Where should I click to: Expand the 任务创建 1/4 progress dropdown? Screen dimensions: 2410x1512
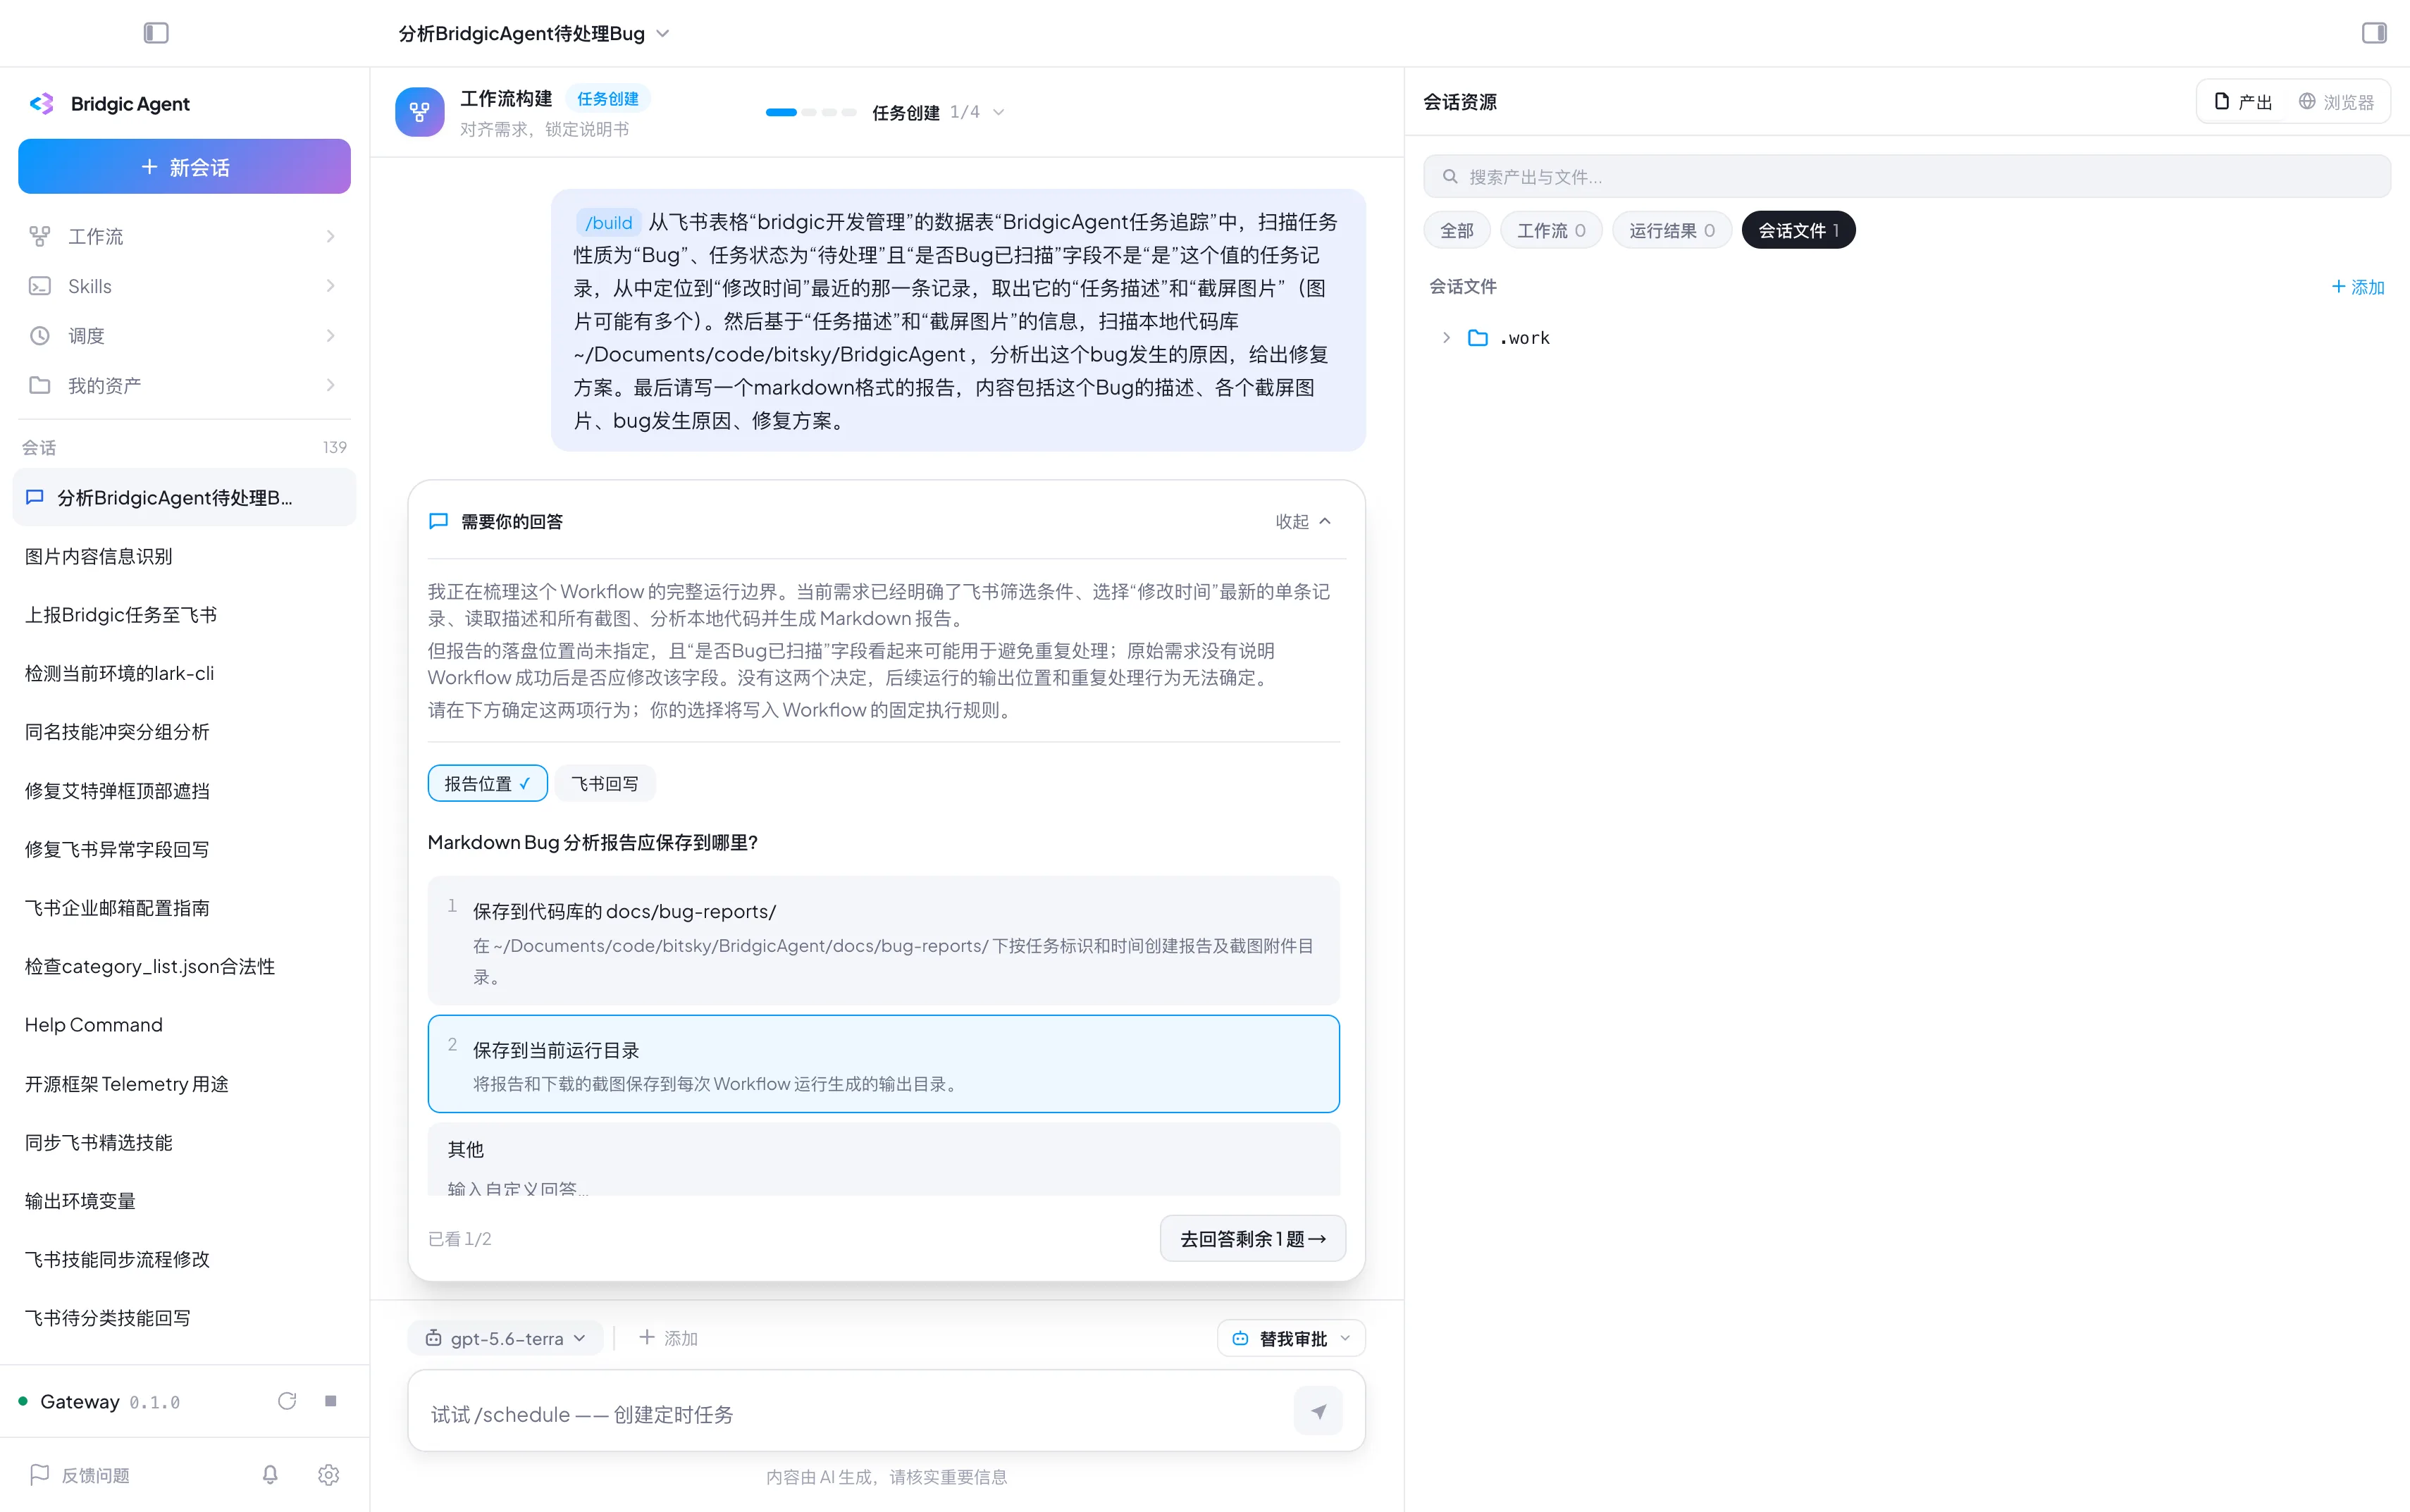pos(998,112)
